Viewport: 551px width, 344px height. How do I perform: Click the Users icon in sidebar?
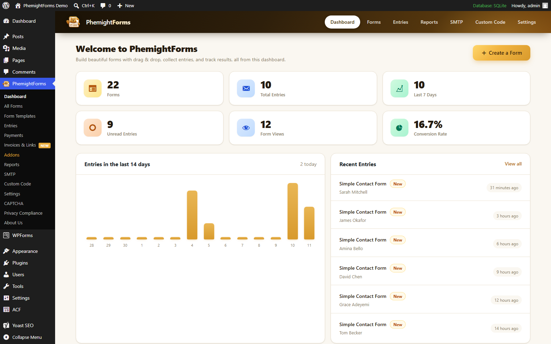pyautogui.click(x=6, y=275)
